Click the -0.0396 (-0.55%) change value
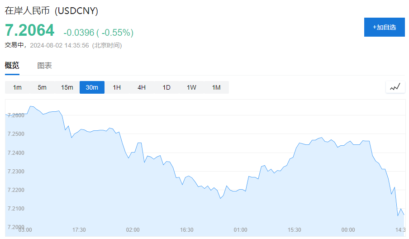 (98, 33)
